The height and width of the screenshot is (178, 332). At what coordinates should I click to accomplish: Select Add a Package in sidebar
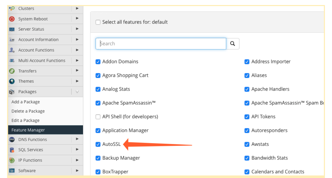click(26, 102)
